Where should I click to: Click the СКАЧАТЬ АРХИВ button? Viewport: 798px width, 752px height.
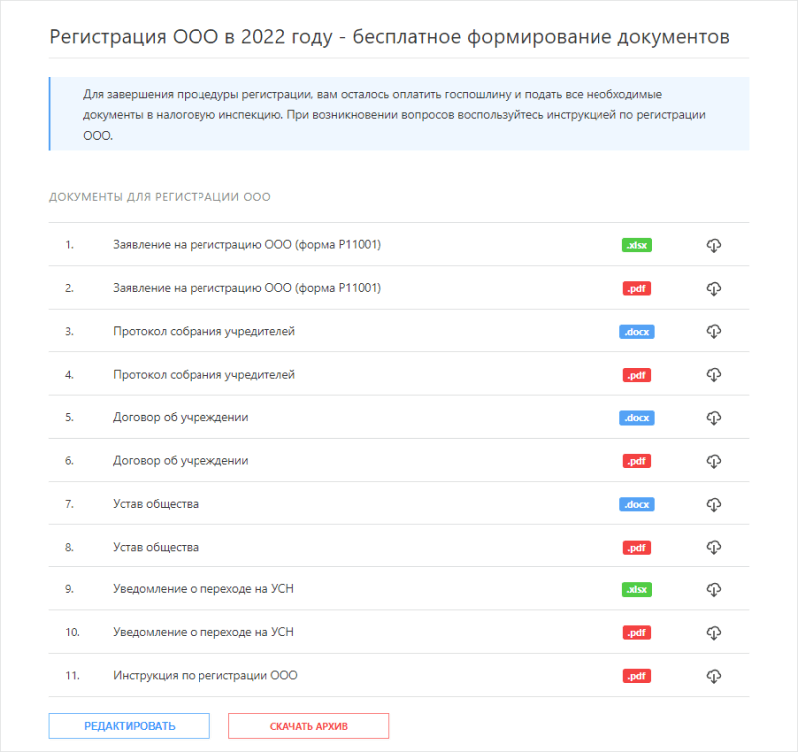(x=309, y=726)
